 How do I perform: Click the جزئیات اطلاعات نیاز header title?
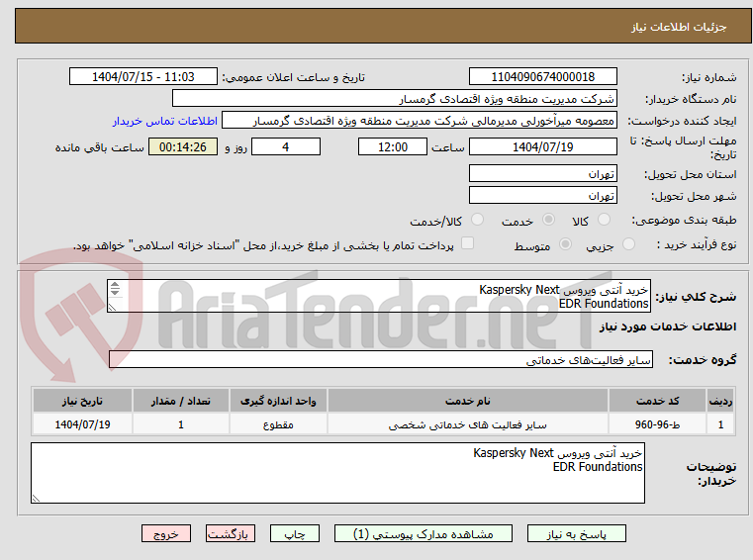click(679, 27)
